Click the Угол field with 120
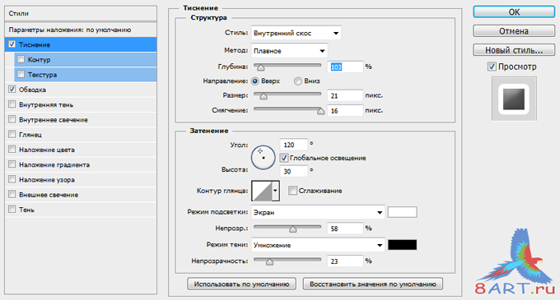 [x=293, y=145]
